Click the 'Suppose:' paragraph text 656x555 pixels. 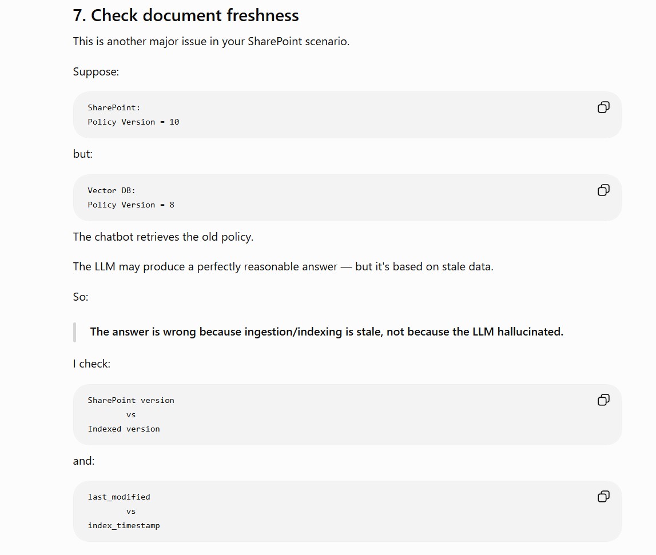pyautogui.click(x=96, y=71)
